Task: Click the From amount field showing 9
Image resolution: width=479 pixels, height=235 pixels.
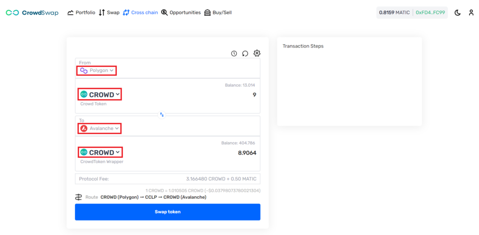Action: [254, 95]
